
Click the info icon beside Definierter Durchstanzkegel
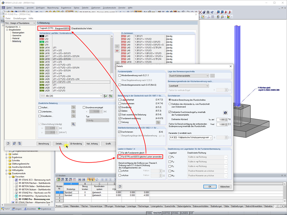(225, 113)
